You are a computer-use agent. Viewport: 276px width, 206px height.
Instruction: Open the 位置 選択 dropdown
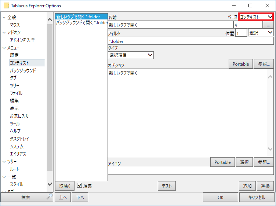click(x=261, y=33)
